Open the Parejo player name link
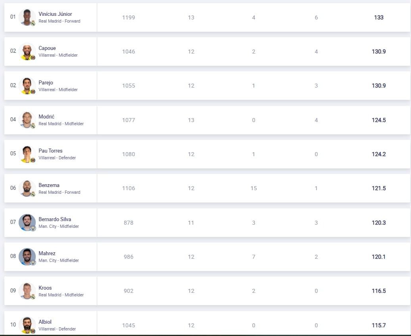The image size is (411, 336). point(46,82)
